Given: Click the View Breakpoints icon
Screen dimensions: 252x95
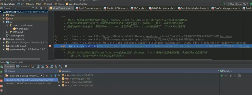Looking at the screenshot, I should (2, 86).
